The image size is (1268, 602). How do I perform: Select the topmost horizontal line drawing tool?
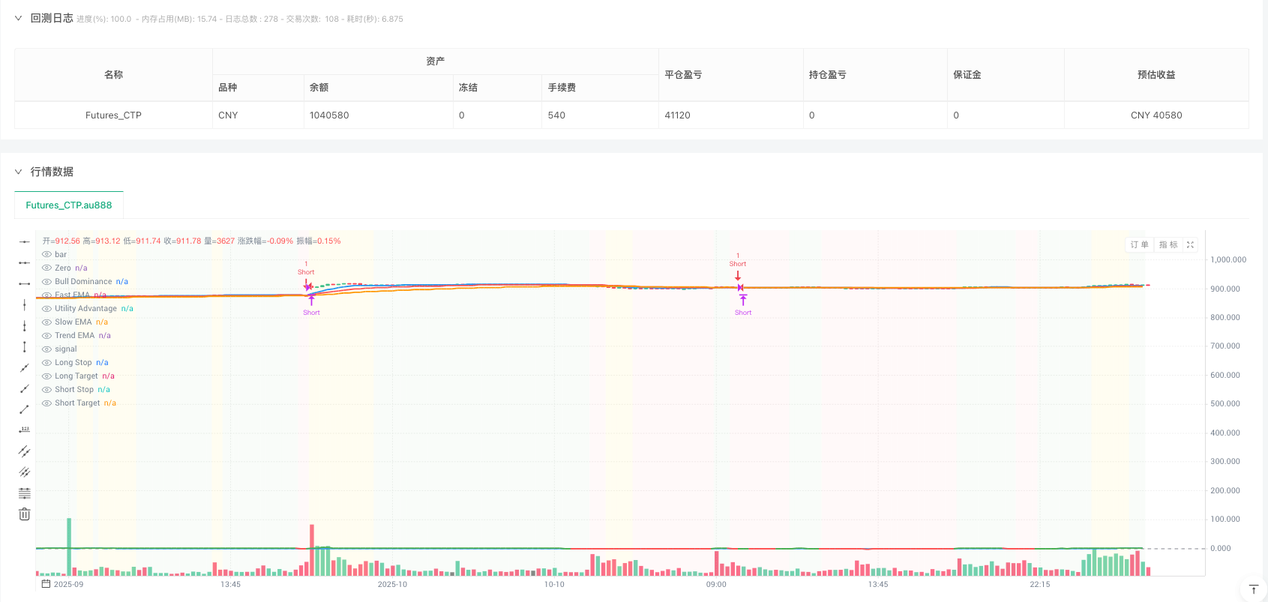pos(24,241)
